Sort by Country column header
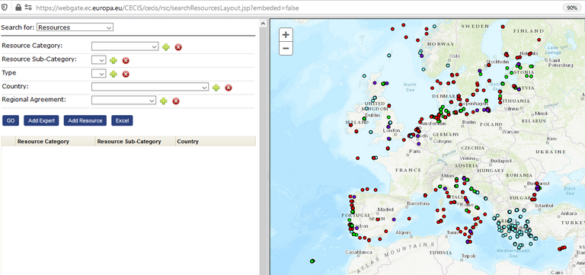Screen dimensions: 585x275 point(187,142)
